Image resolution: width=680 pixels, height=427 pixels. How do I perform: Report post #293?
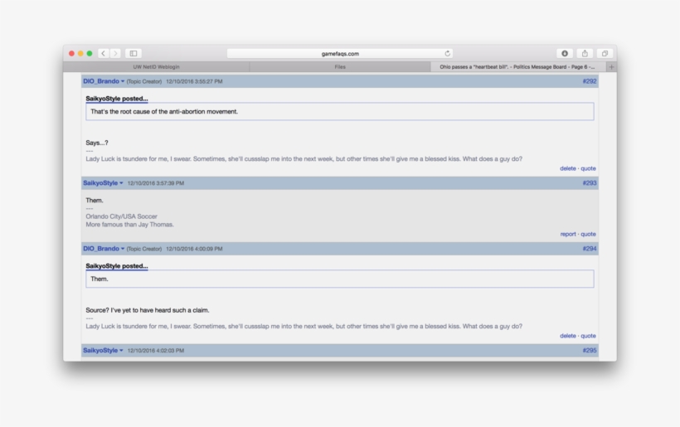(568, 234)
